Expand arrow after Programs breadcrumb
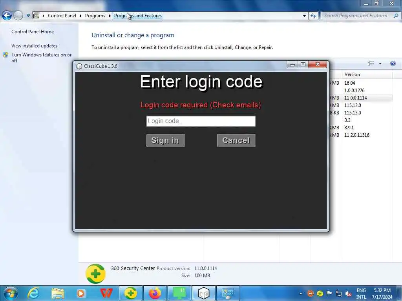The height and width of the screenshot is (301, 402). pos(110,16)
